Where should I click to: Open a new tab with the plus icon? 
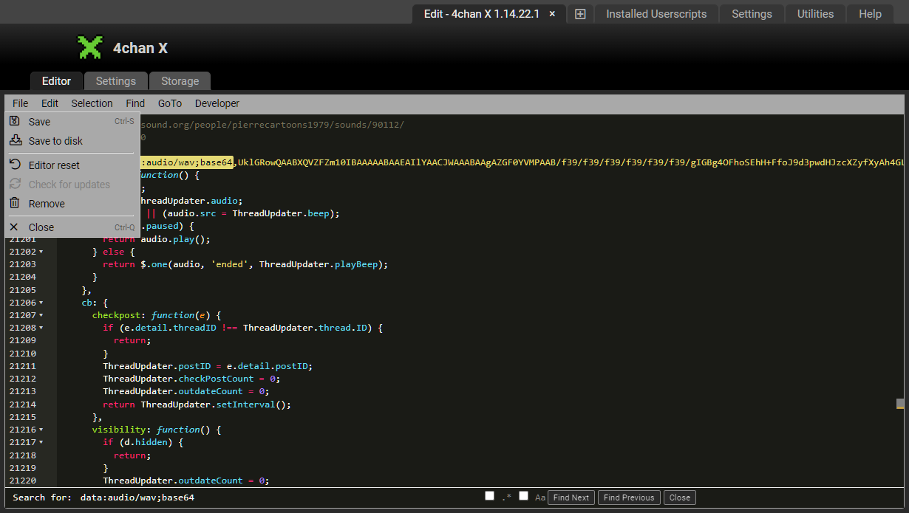(580, 14)
